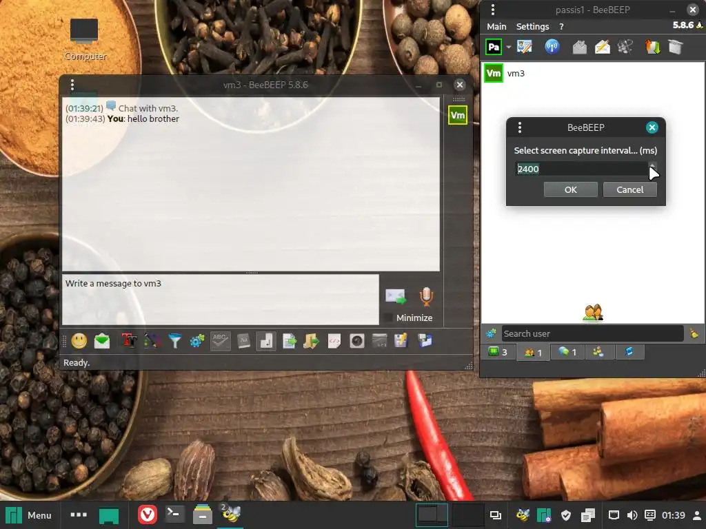Enable the Minimize checkbox in chat window

tap(387, 318)
